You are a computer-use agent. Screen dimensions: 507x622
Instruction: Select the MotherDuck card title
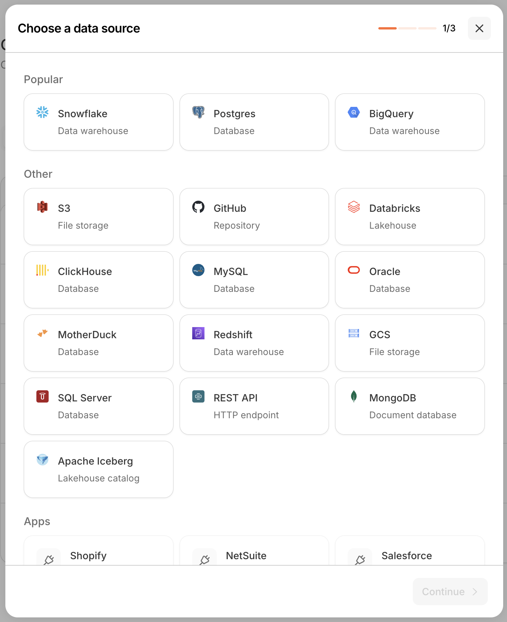tap(87, 335)
